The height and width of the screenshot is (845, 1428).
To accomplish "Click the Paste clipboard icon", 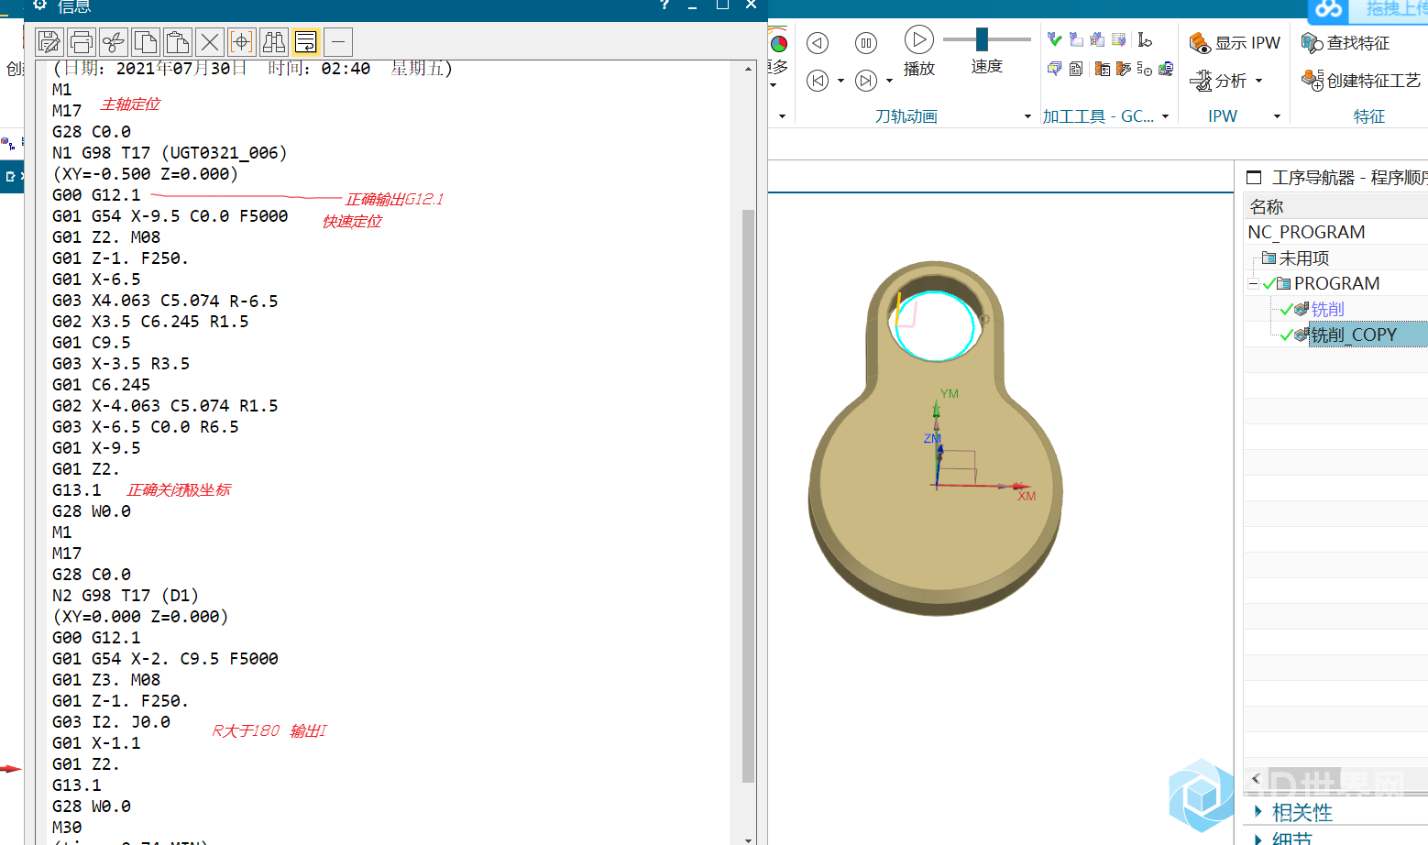I will [x=178, y=42].
